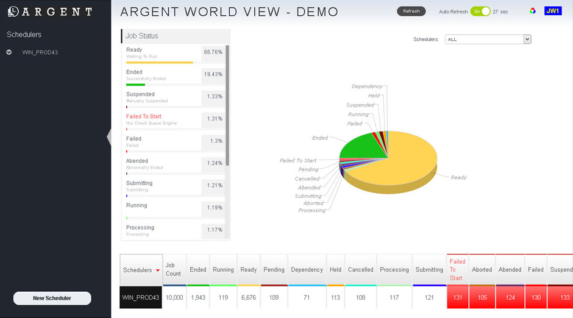573x318 pixels.
Task: Click the blue JW1 badge icon
Action: pyautogui.click(x=553, y=11)
